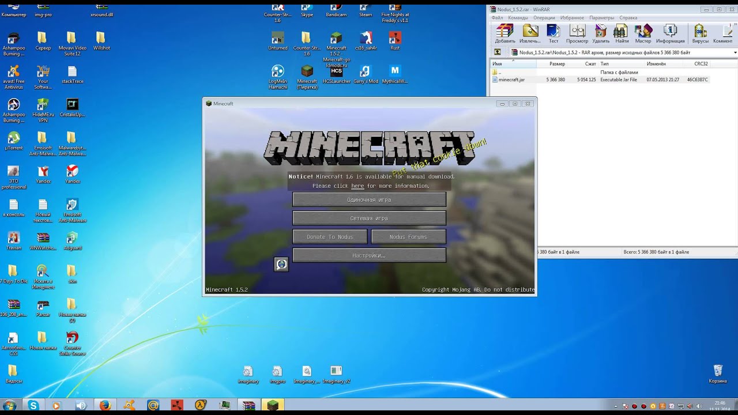
Task: Click WinRAR's Найти (Find) toolbar icon
Action: (x=622, y=34)
